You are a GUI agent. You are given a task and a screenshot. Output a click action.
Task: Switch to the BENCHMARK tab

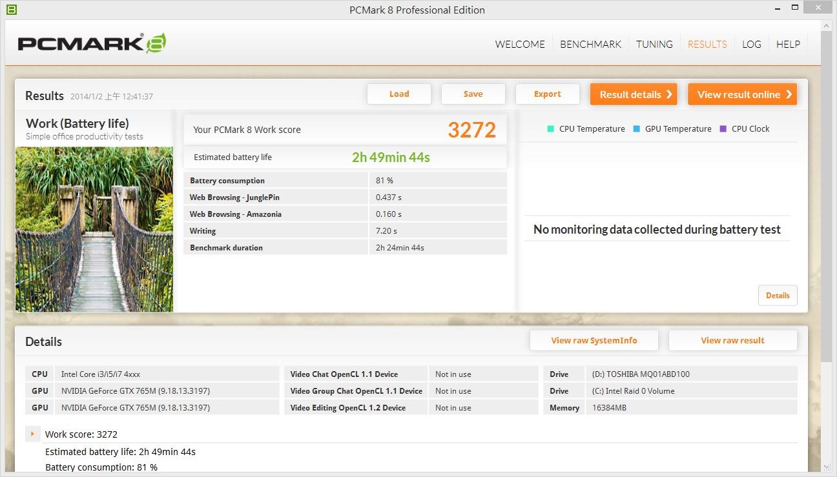pyautogui.click(x=590, y=44)
